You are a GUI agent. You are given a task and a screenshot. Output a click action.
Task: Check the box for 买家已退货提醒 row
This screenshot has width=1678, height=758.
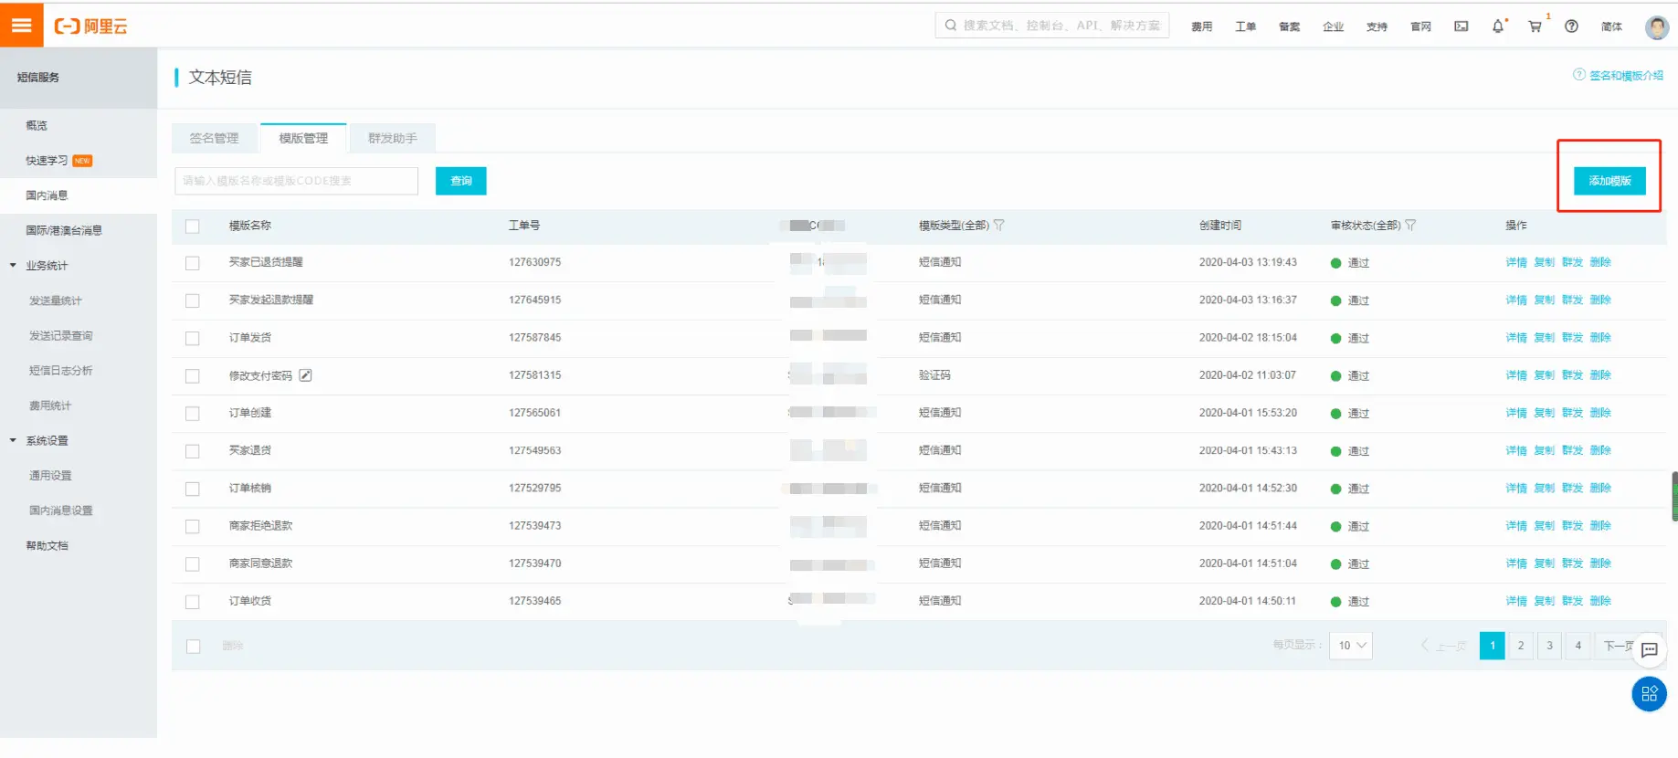[193, 263]
